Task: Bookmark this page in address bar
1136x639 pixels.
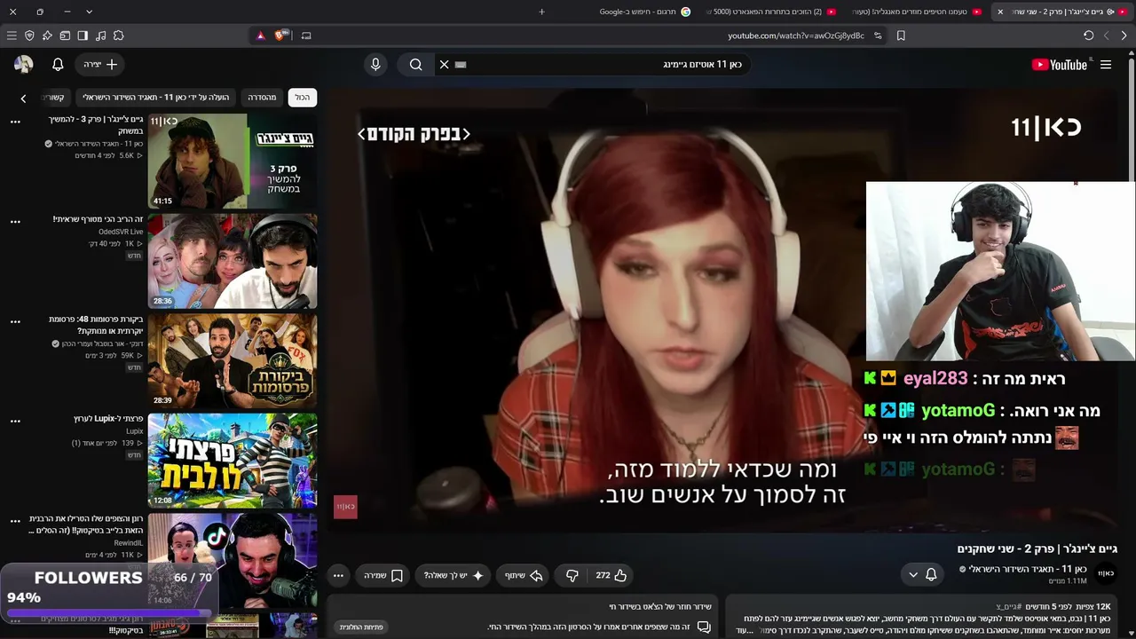Action: [901, 35]
